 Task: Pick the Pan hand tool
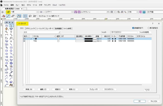(7, 29)
